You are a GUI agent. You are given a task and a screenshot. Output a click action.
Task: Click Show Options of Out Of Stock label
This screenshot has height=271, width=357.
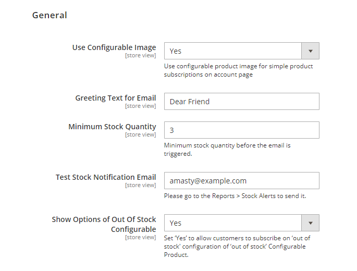tap(104, 224)
